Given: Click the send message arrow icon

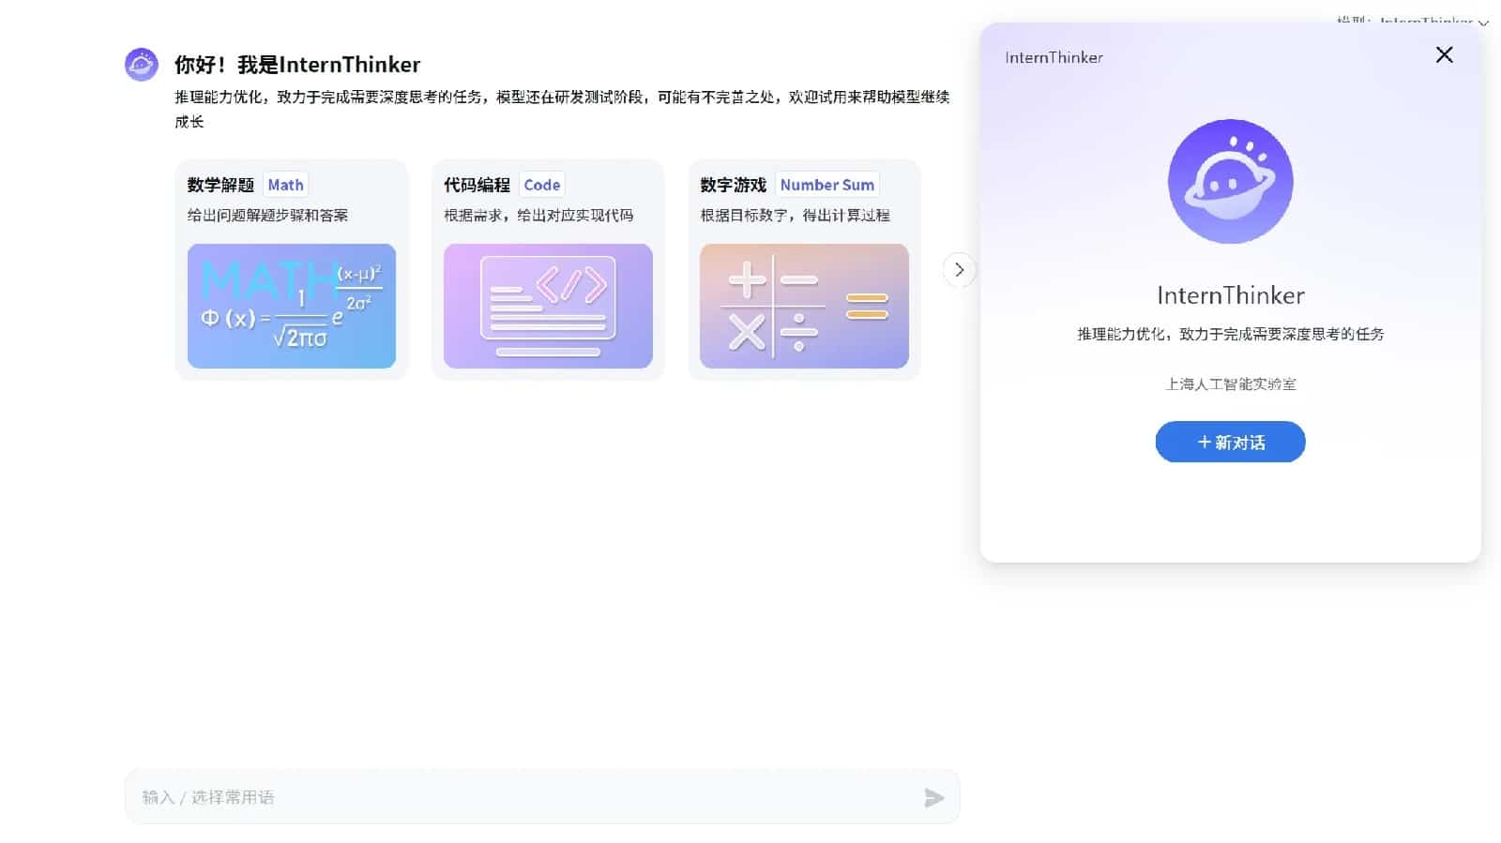Looking at the screenshot, I should [x=933, y=798].
